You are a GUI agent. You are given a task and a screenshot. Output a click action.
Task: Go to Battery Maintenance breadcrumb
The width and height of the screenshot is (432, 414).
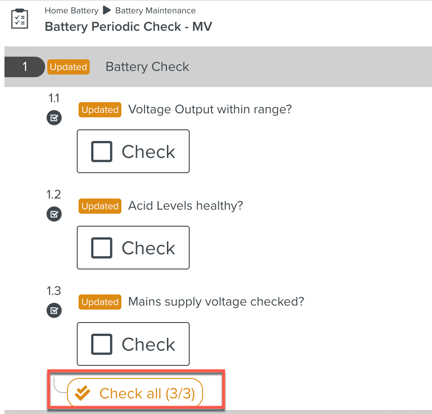pos(155,10)
